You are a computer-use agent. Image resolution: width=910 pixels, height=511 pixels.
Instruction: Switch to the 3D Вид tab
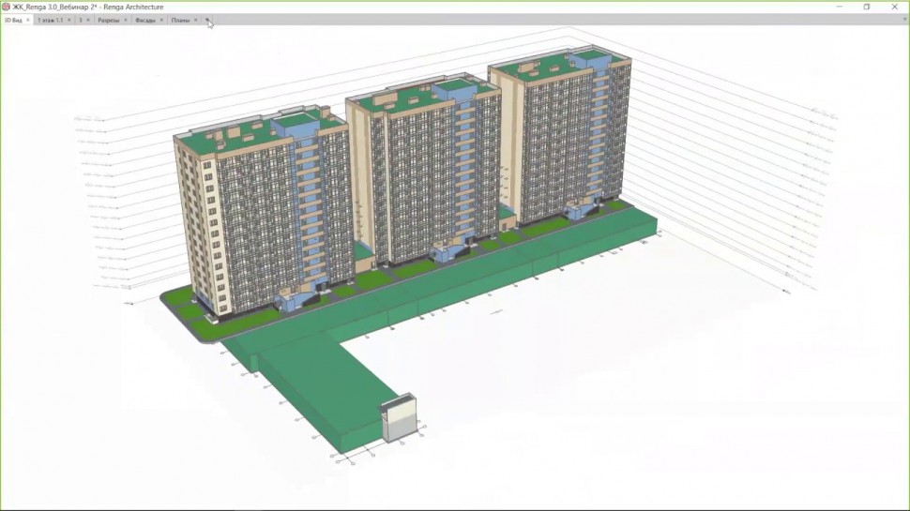point(13,20)
